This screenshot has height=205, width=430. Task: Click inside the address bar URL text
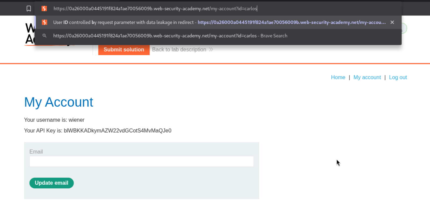click(155, 9)
